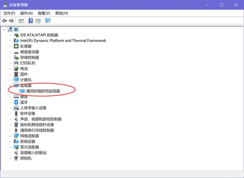This screenshot has width=244, height=178.
Task: Click the forward arrow in toolbar
Action: [11, 21]
